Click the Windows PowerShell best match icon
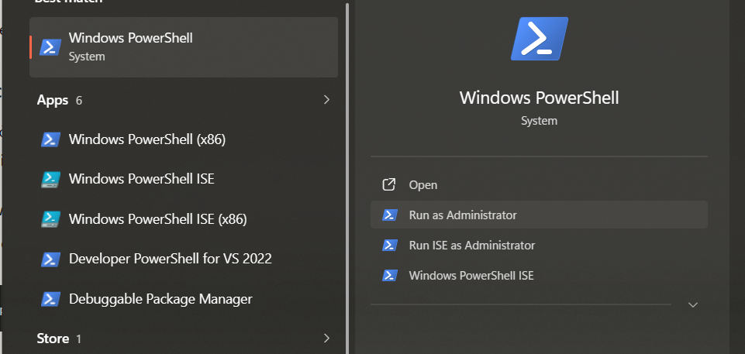 [50, 47]
